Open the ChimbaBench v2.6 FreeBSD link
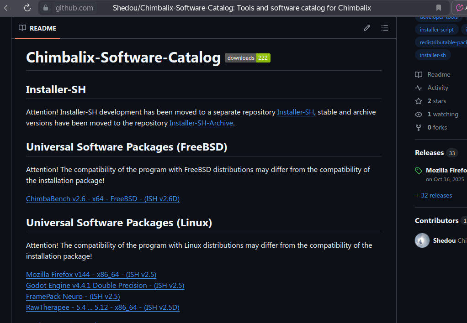The image size is (467, 323). [x=103, y=199]
